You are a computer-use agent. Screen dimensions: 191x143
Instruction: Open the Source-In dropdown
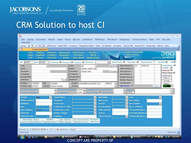point(109,62)
